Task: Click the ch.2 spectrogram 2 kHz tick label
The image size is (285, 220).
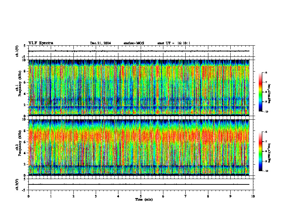Action: 25,164
